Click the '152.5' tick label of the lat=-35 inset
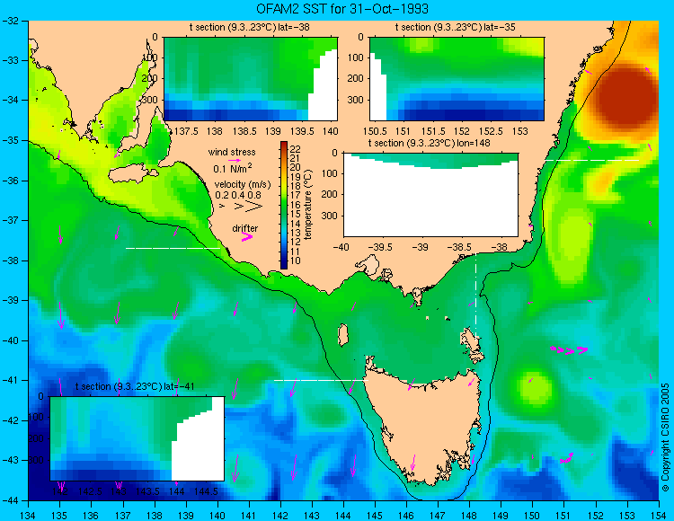The image size is (674, 521). coord(492,131)
